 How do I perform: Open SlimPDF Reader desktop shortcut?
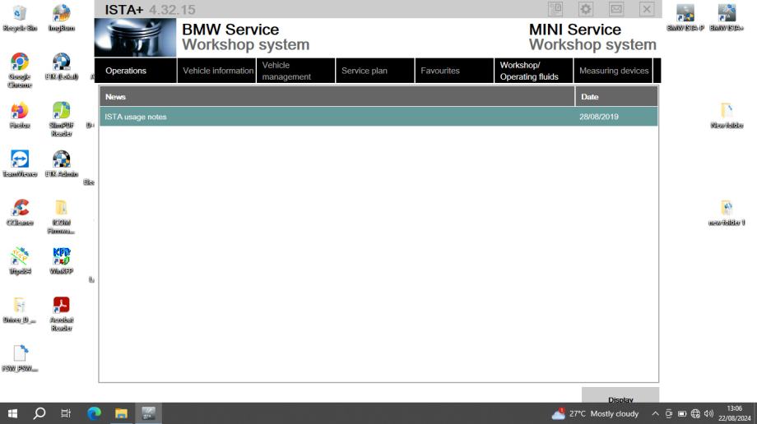[x=62, y=119]
